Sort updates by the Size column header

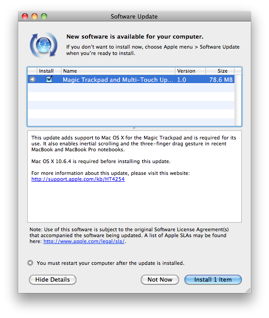(x=220, y=71)
